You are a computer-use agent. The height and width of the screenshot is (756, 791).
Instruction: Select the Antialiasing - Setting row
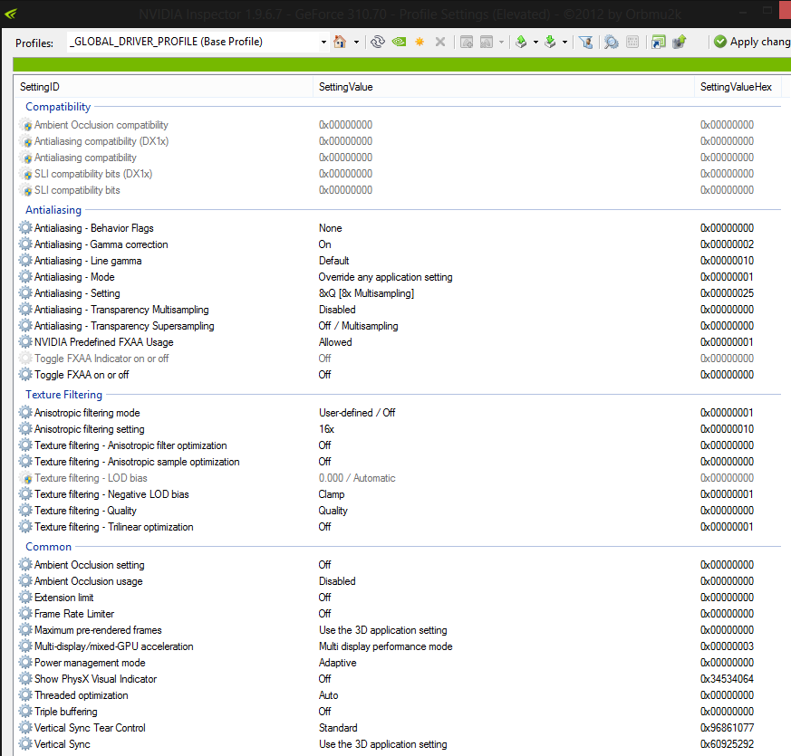(399, 293)
